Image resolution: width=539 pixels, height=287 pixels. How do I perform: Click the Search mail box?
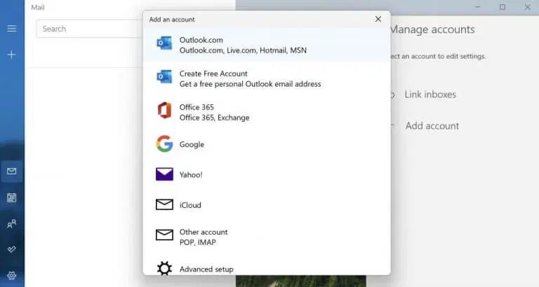coord(90,29)
